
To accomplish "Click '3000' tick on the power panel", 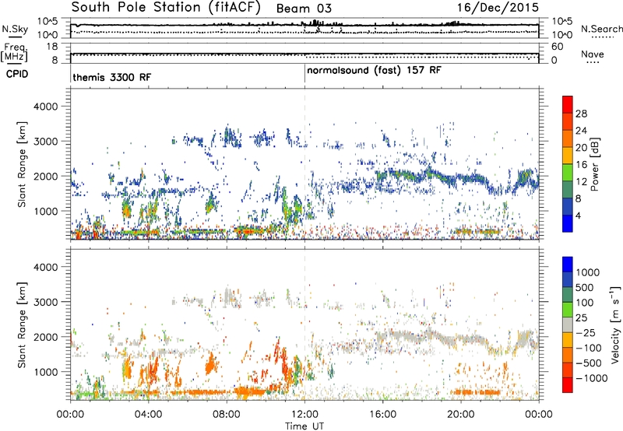I will click(x=45, y=142).
